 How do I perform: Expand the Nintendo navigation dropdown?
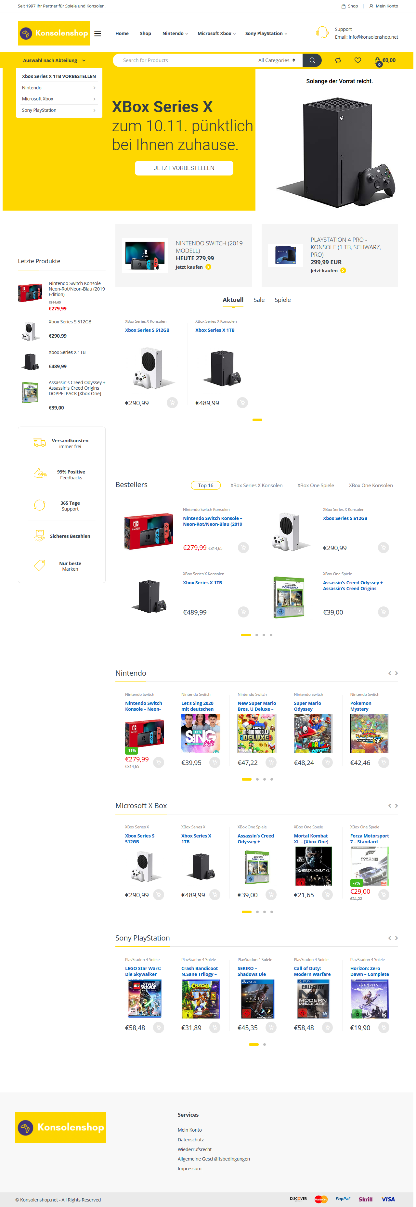(175, 33)
